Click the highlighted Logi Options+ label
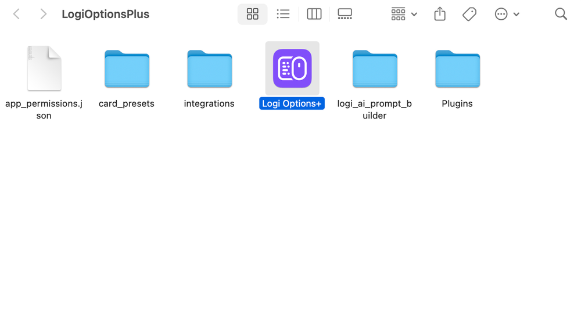 point(292,103)
